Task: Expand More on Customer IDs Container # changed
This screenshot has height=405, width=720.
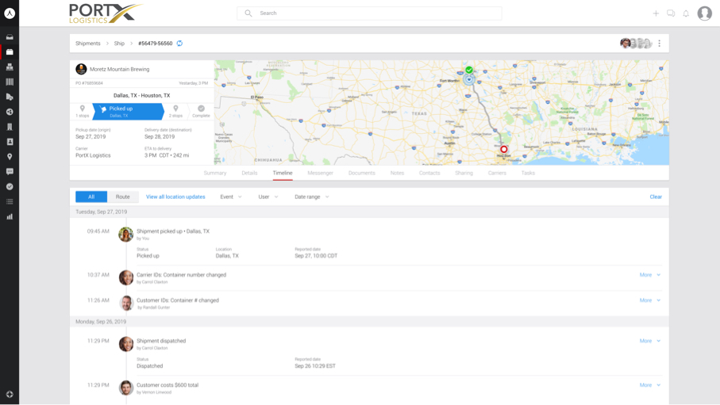Action: click(x=649, y=300)
